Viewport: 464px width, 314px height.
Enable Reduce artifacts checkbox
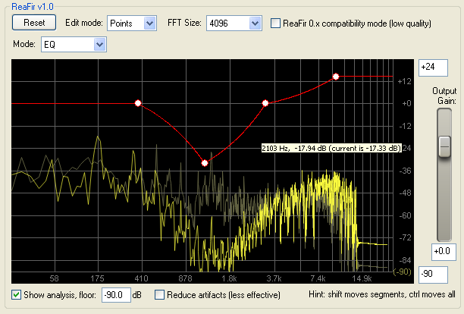[x=160, y=294]
